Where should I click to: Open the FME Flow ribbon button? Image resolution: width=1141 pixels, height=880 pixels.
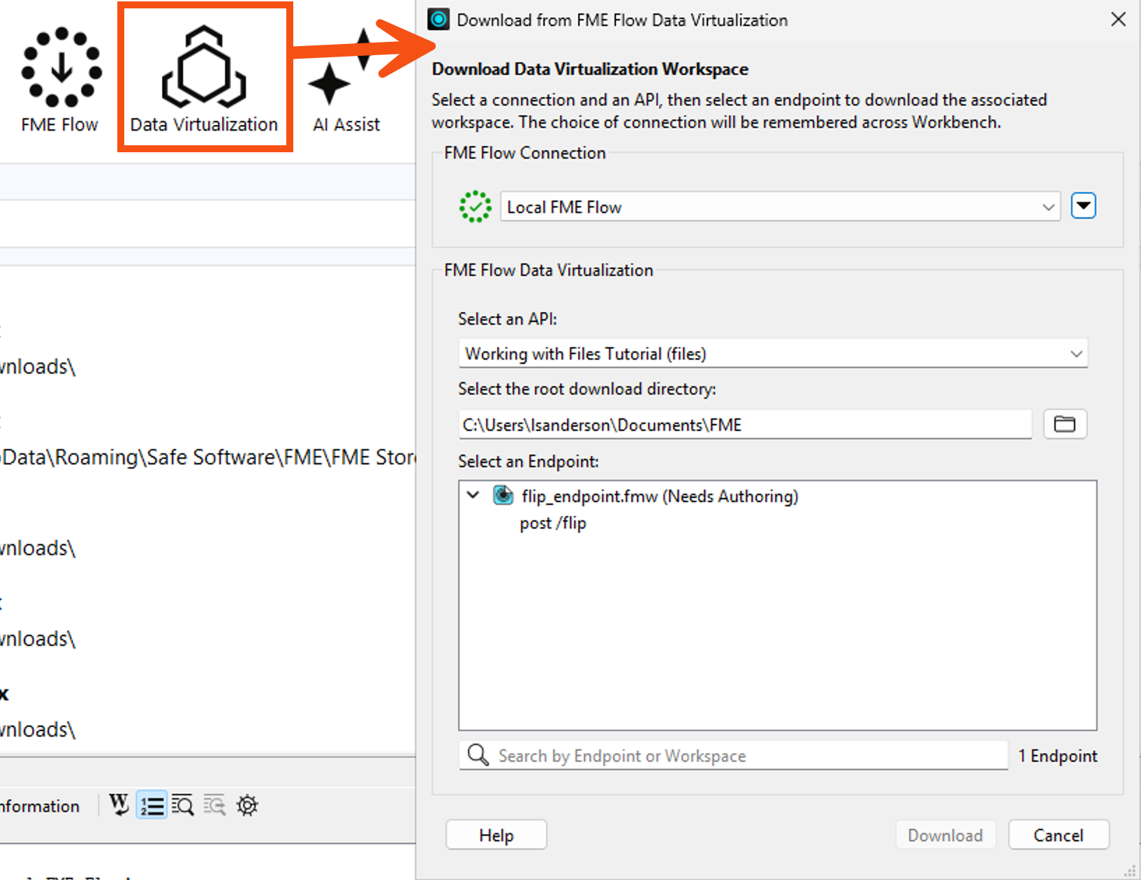(x=60, y=80)
